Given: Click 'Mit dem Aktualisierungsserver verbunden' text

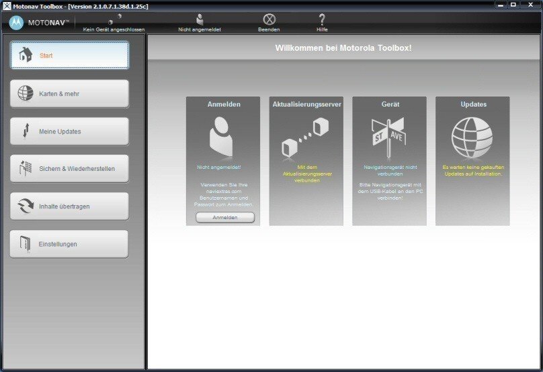Looking at the screenshot, I should tap(307, 174).
